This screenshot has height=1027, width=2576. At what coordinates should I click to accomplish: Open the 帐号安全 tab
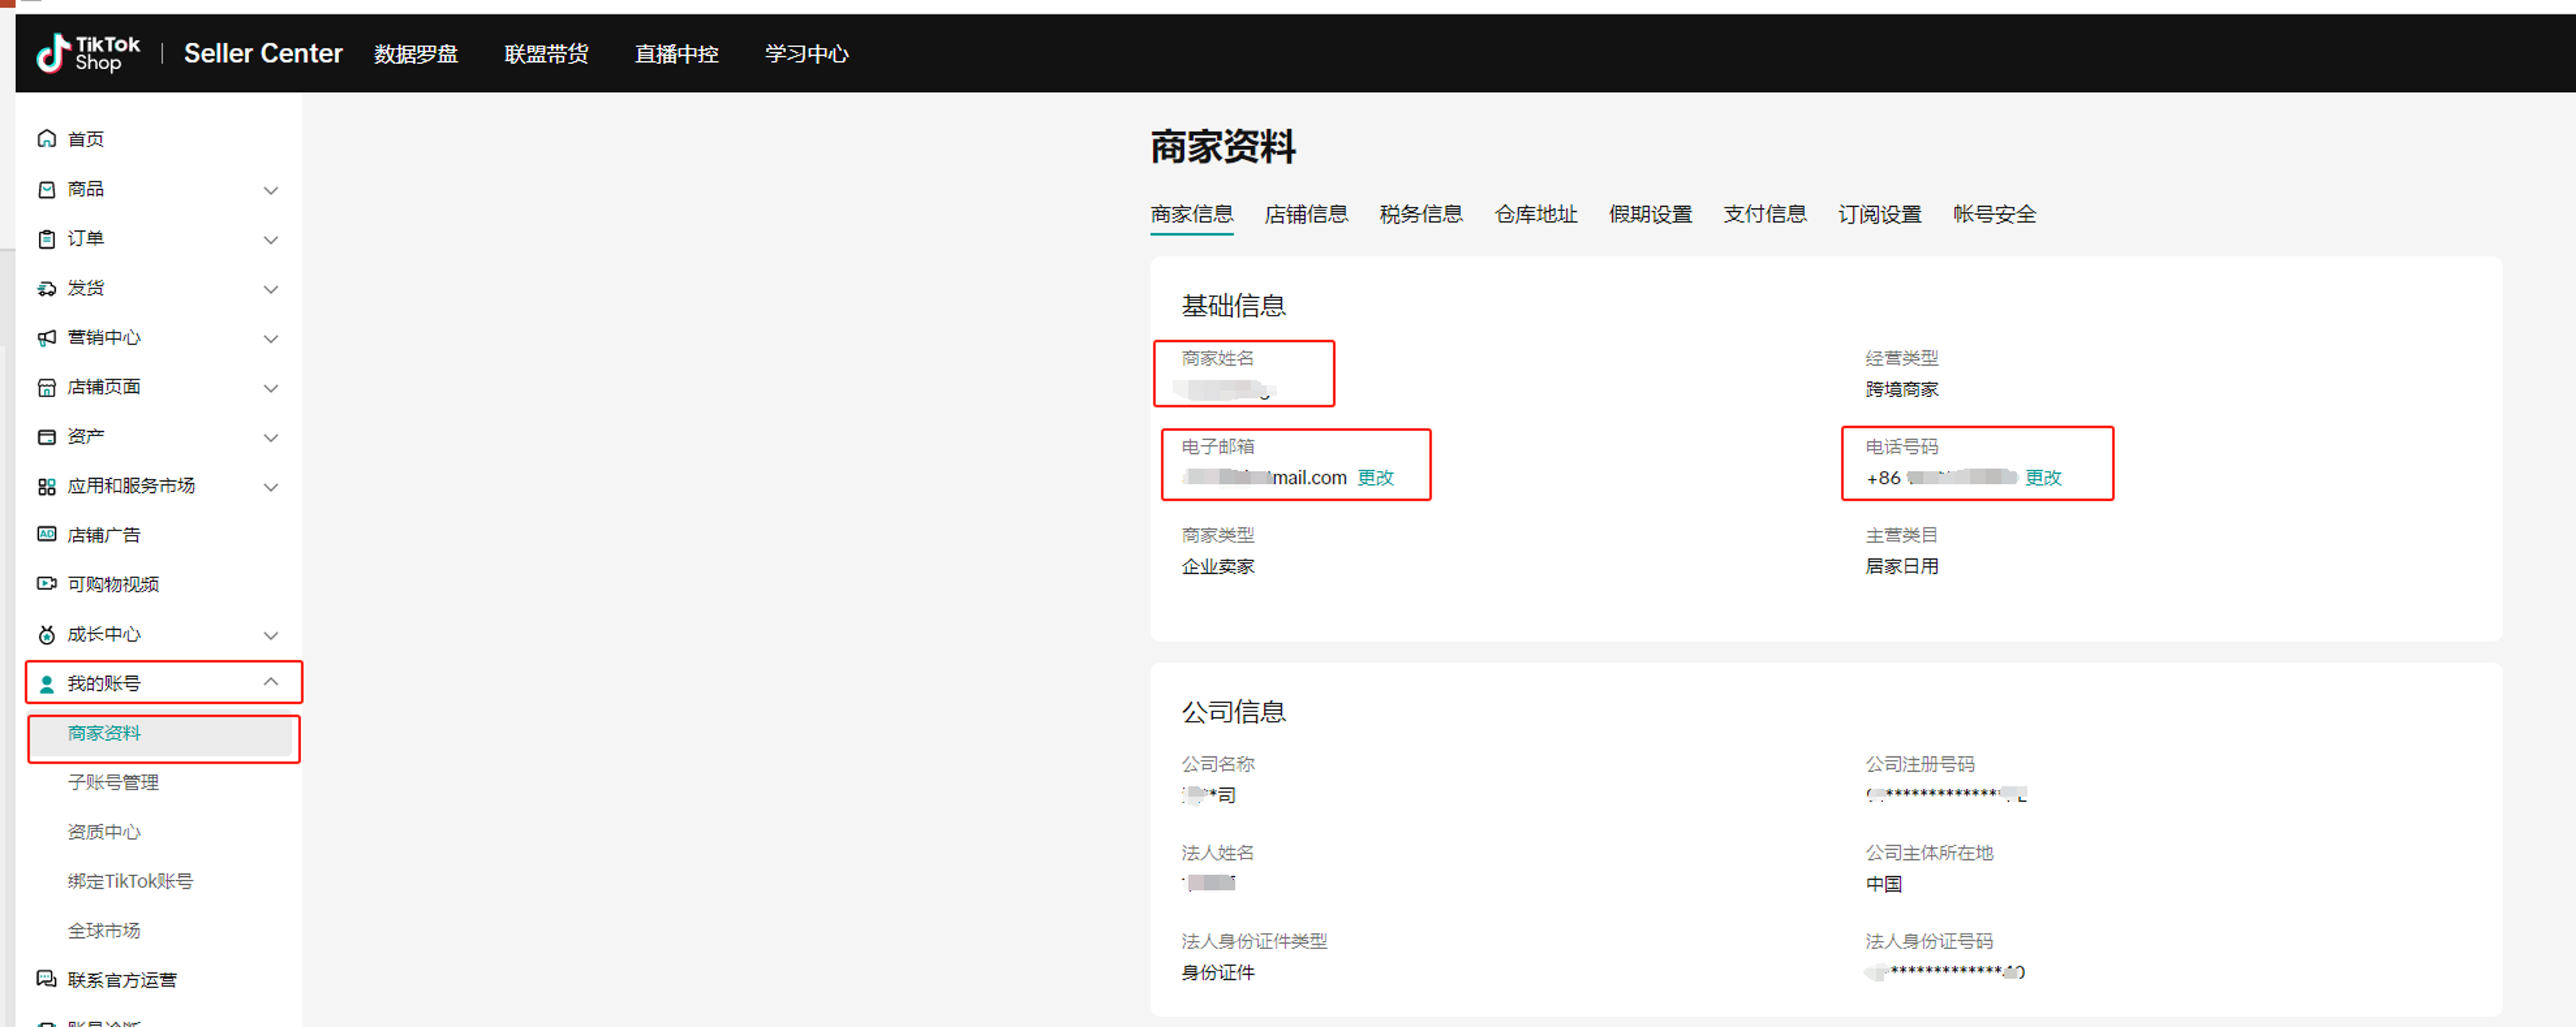click(1994, 214)
